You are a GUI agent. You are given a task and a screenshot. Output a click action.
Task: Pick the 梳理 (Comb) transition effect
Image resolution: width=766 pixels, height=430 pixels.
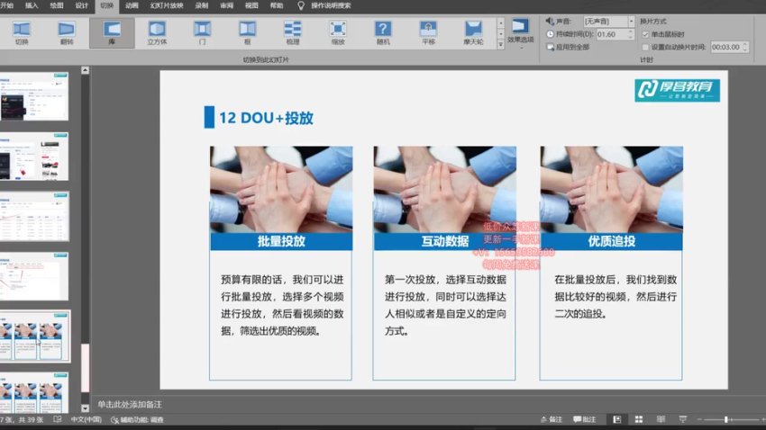292,33
